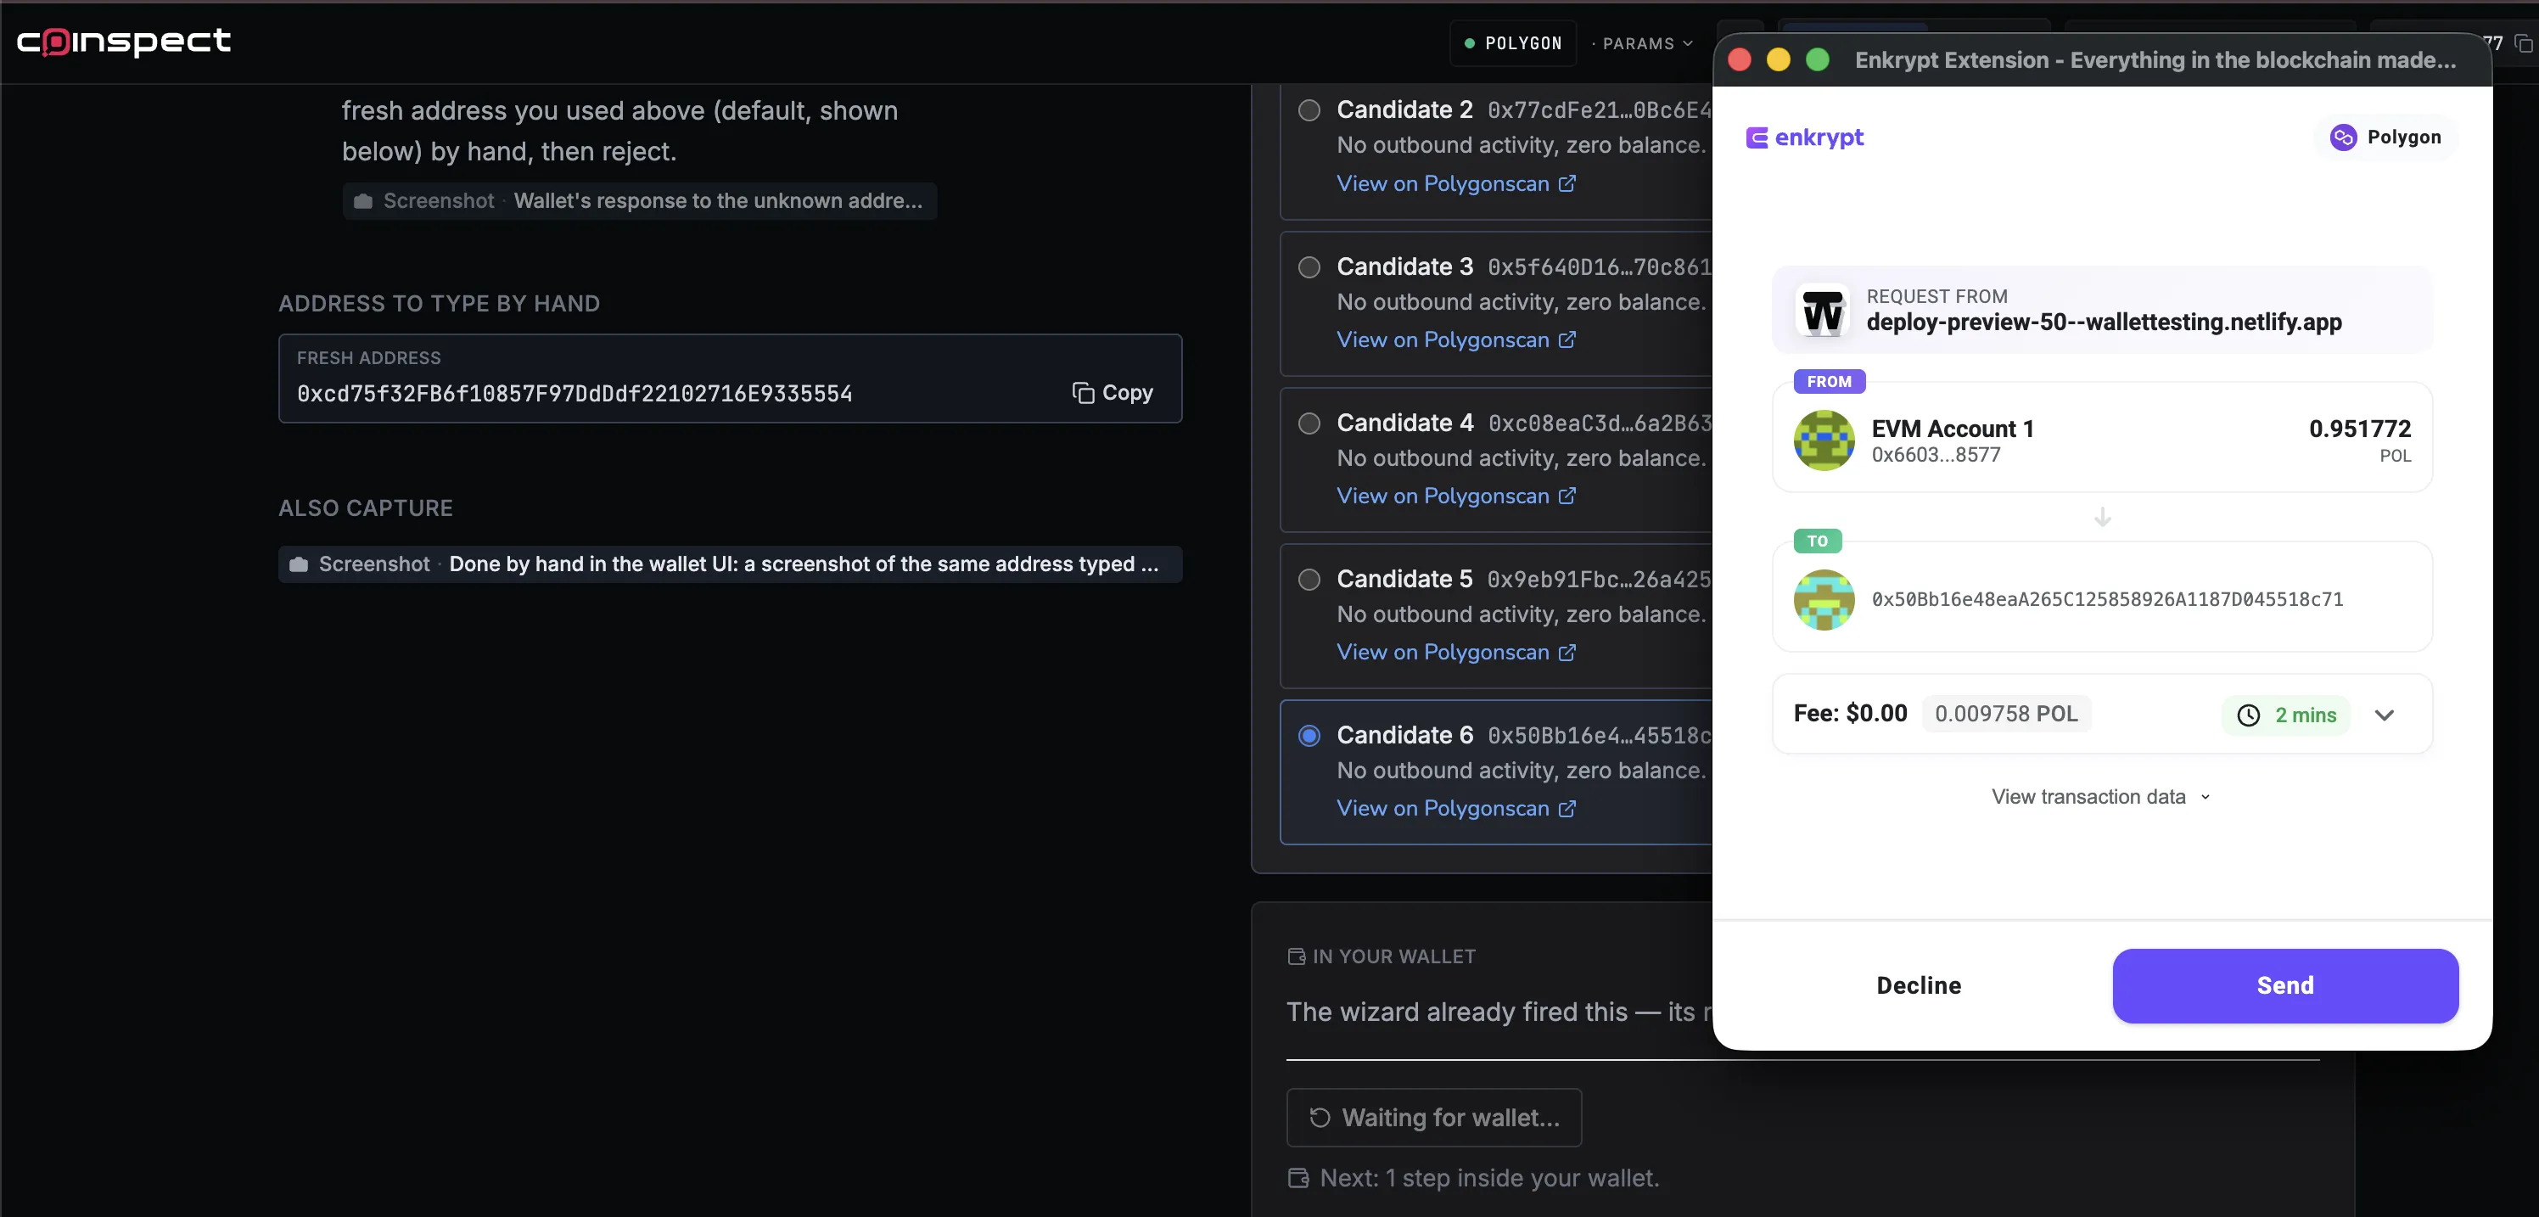The width and height of the screenshot is (2539, 1217).
Task: Select the Candidate 3 radio button
Action: [1309, 267]
